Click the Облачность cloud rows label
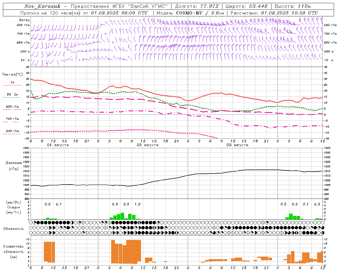 [13, 229]
